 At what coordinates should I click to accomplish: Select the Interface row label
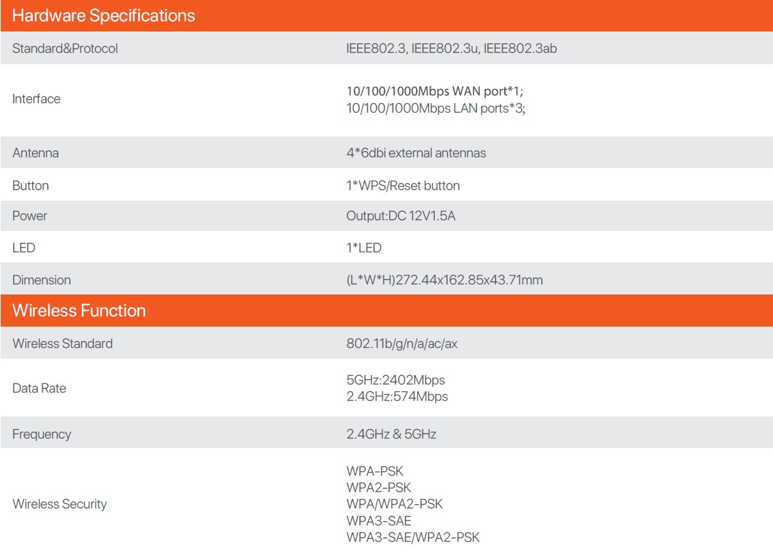37,99
